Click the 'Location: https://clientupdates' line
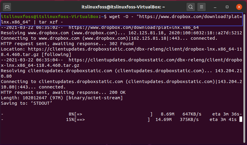Viewport: 247px width, 145px height. pyautogui.click(x=121, y=52)
